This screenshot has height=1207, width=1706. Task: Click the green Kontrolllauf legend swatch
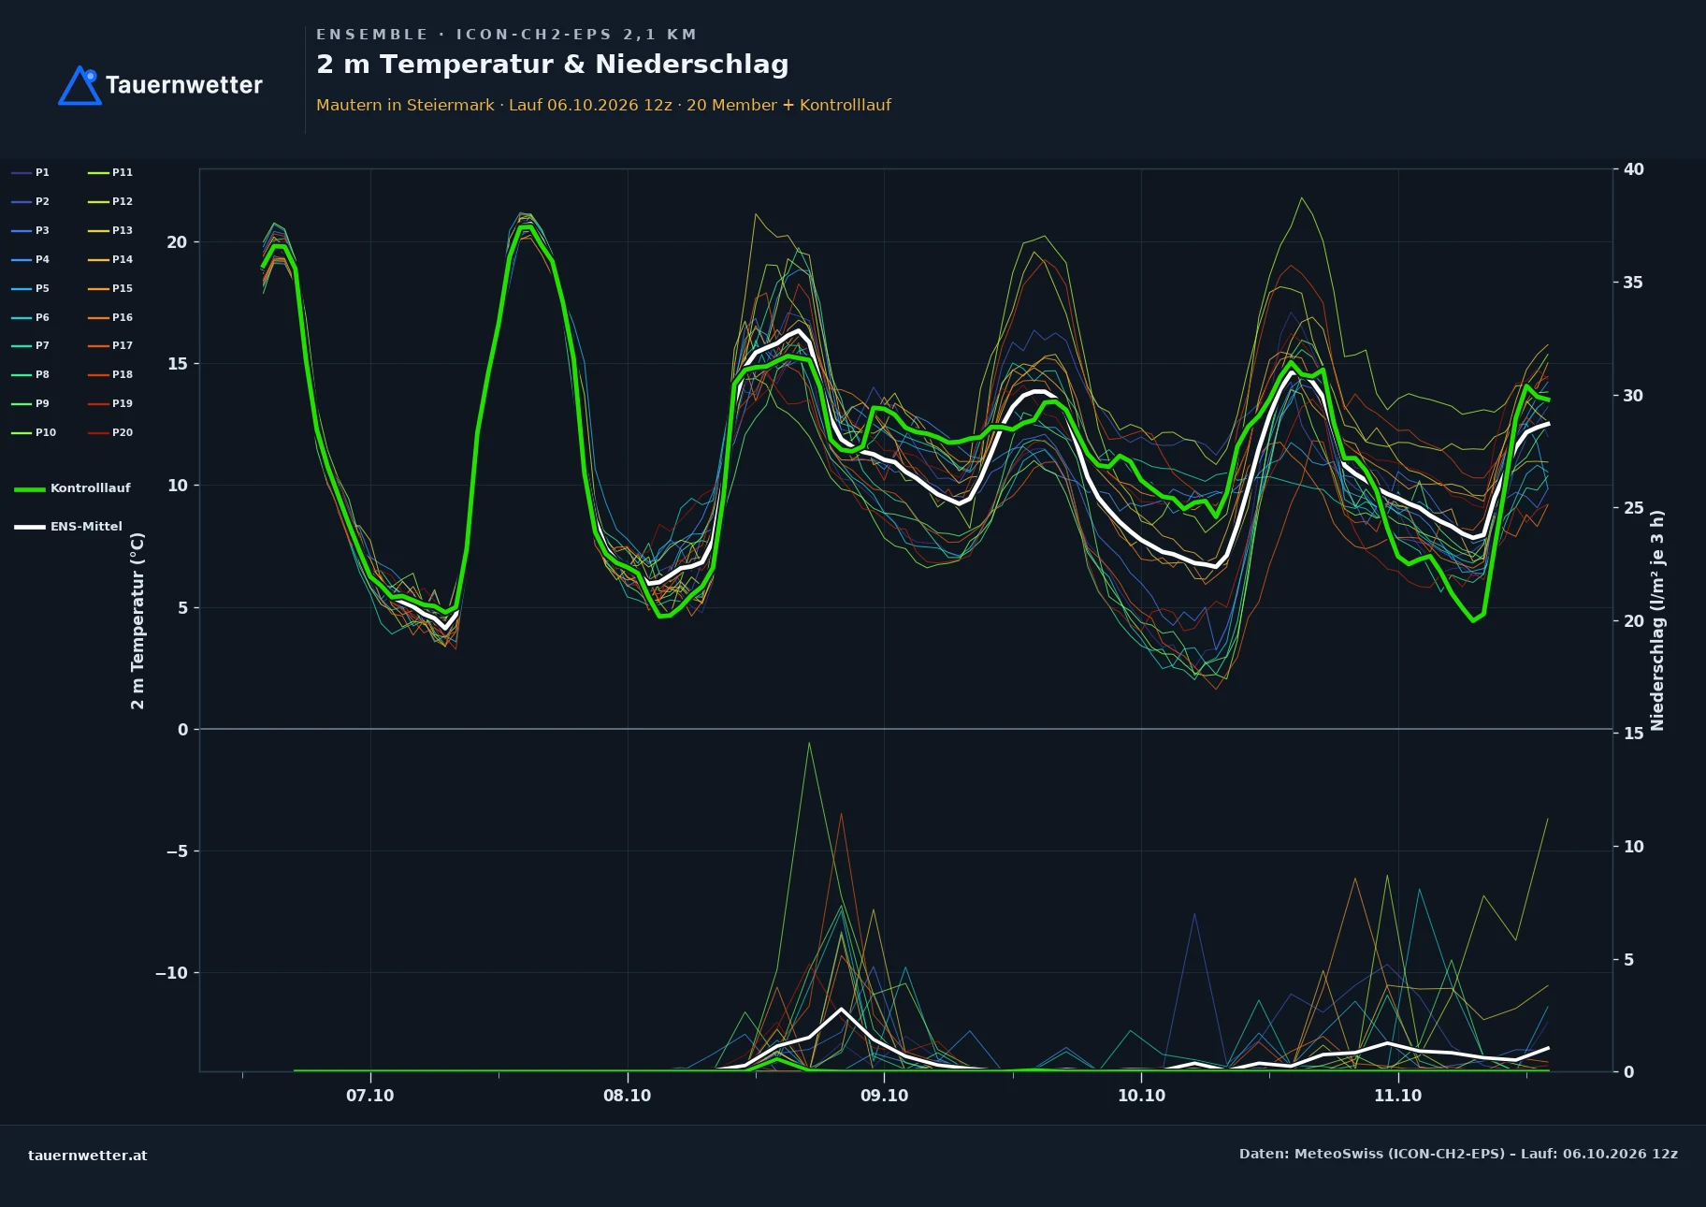[x=30, y=488]
